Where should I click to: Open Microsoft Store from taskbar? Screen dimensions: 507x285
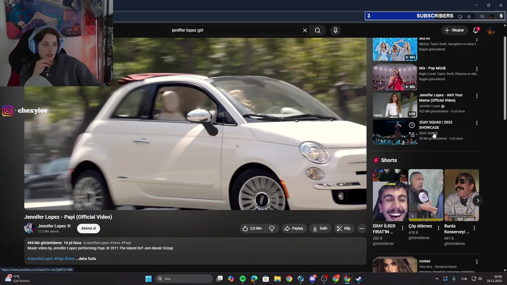266,279
